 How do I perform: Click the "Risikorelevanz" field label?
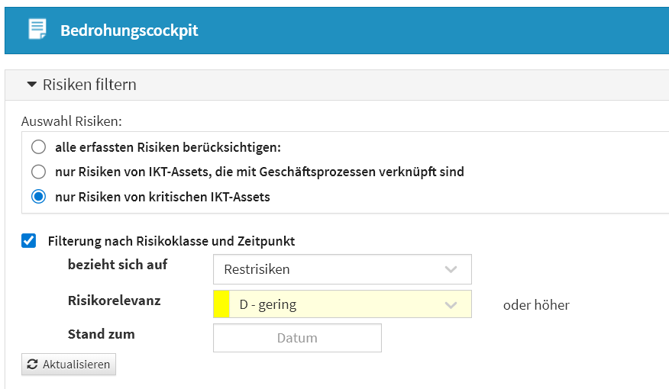(115, 301)
